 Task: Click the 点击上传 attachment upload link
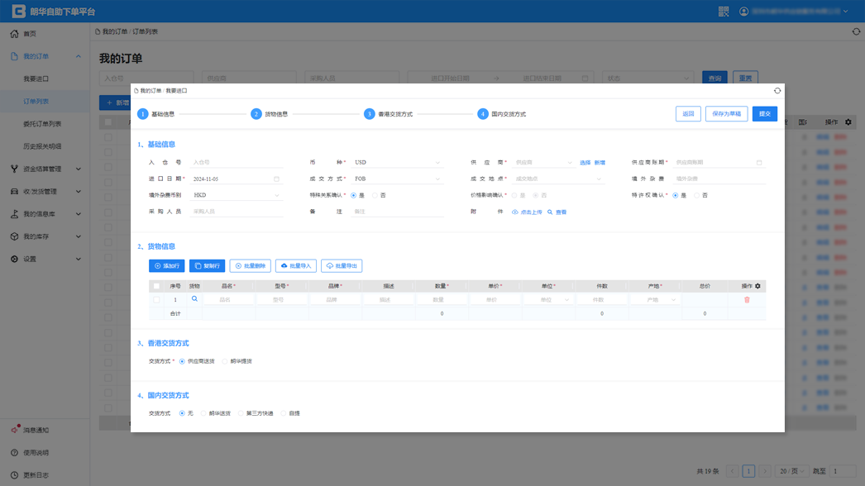[527, 212]
